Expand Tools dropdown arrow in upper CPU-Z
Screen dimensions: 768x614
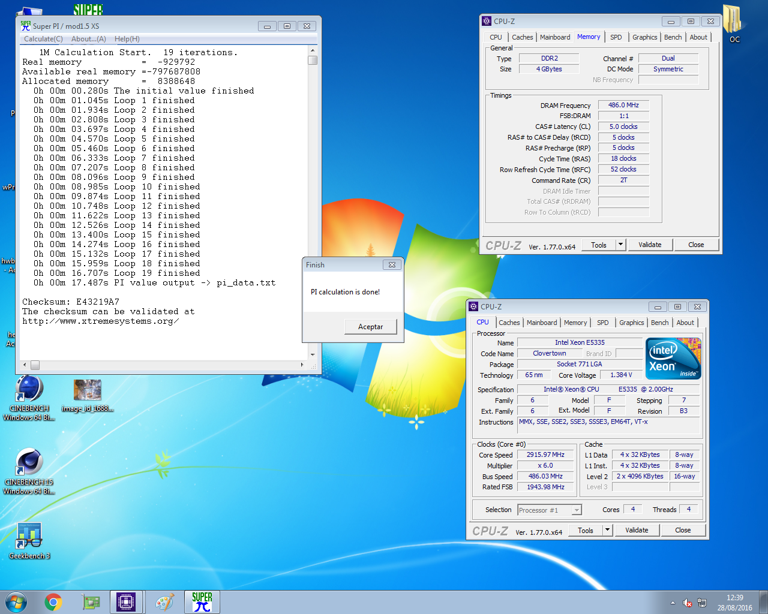621,245
